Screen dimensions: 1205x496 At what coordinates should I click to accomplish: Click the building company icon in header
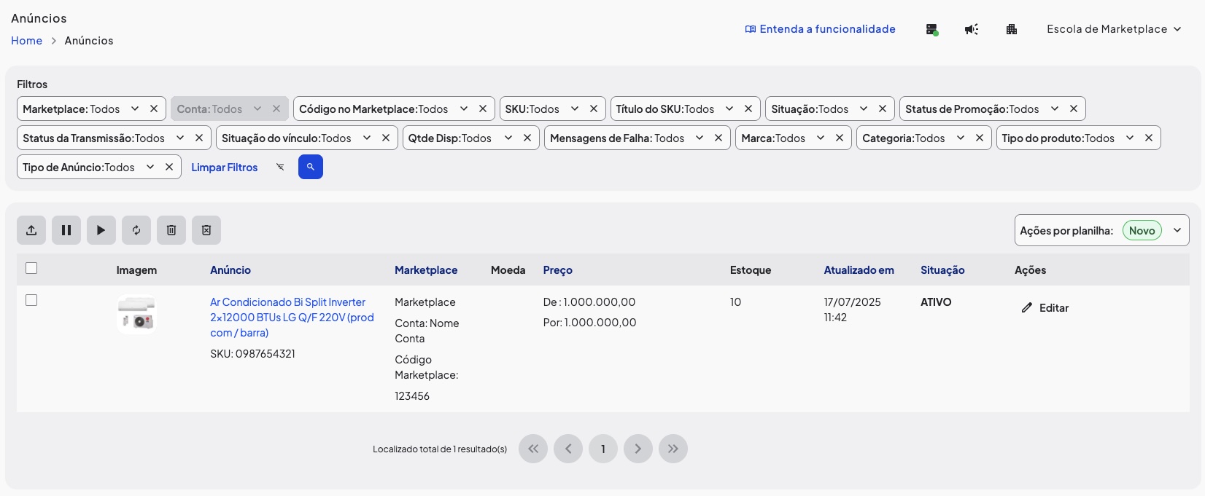1012,29
